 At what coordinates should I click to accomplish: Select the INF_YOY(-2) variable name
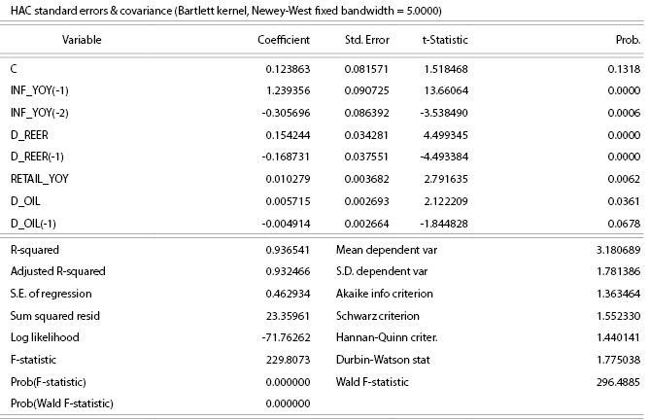(39, 113)
